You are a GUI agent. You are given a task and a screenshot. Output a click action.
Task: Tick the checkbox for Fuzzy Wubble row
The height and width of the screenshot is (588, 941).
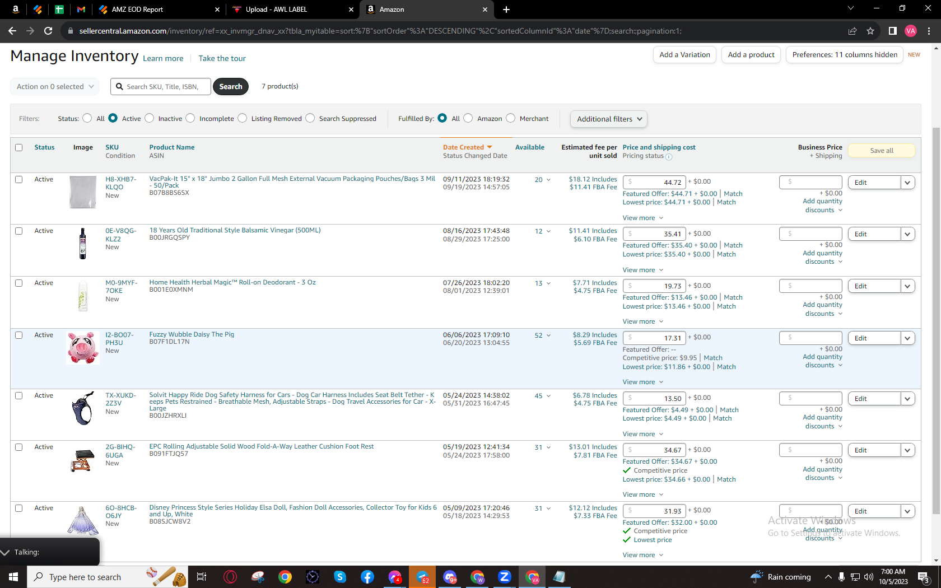[x=18, y=335]
